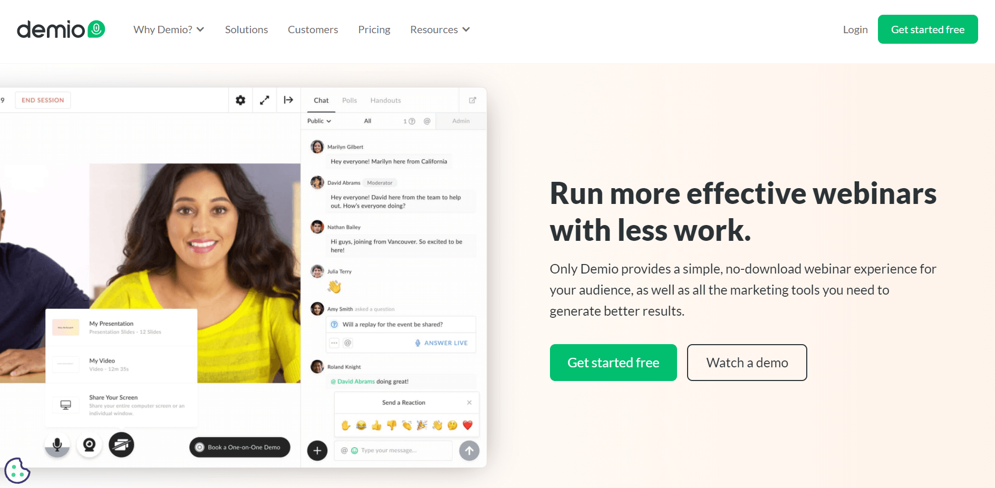The image size is (995, 488).
Task: Select the My Video item
Action: pyautogui.click(x=121, y=365)
